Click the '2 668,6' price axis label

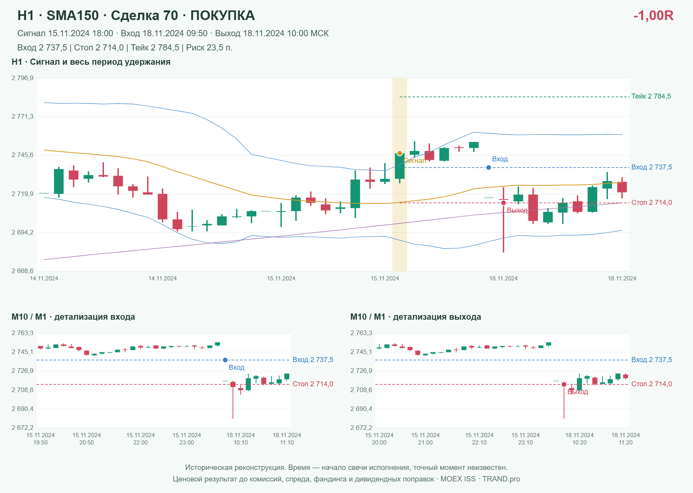(x=22, y=271)
